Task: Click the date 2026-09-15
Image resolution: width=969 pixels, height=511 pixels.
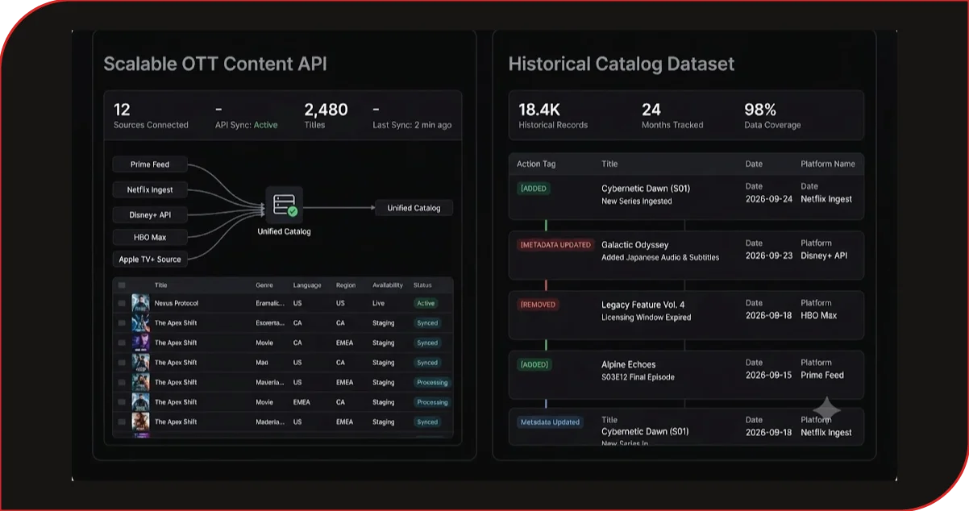Action: 769,375
